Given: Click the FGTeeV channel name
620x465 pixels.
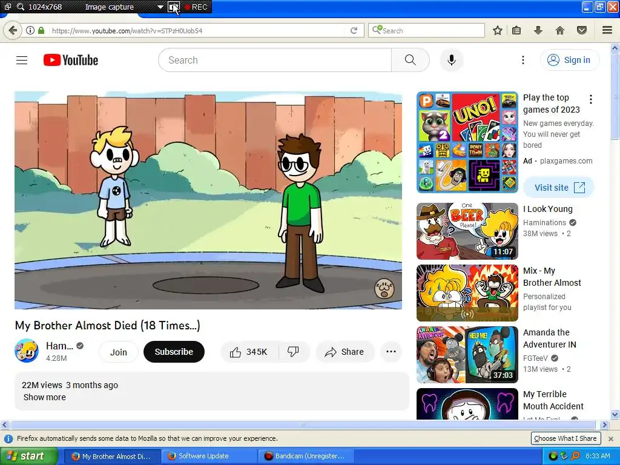Looking at the screenshot, I should coord(535,358).
